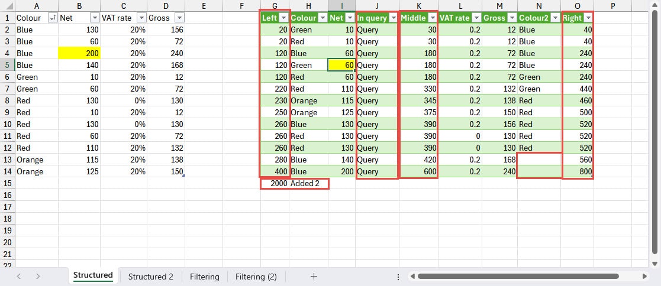Open the Colour filter dropdown in column H

click(323, 18)
